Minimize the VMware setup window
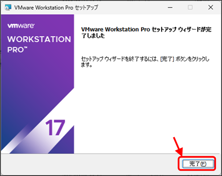The width and height of the screenshot is (222, 176). [x=170, y=7]
